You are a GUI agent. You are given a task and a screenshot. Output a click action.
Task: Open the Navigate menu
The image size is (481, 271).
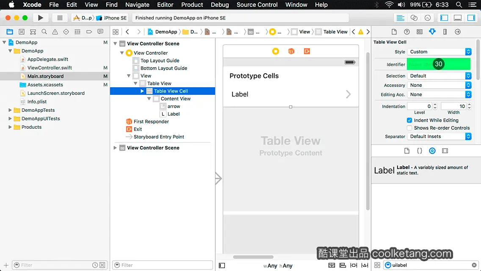coord(137,5)
